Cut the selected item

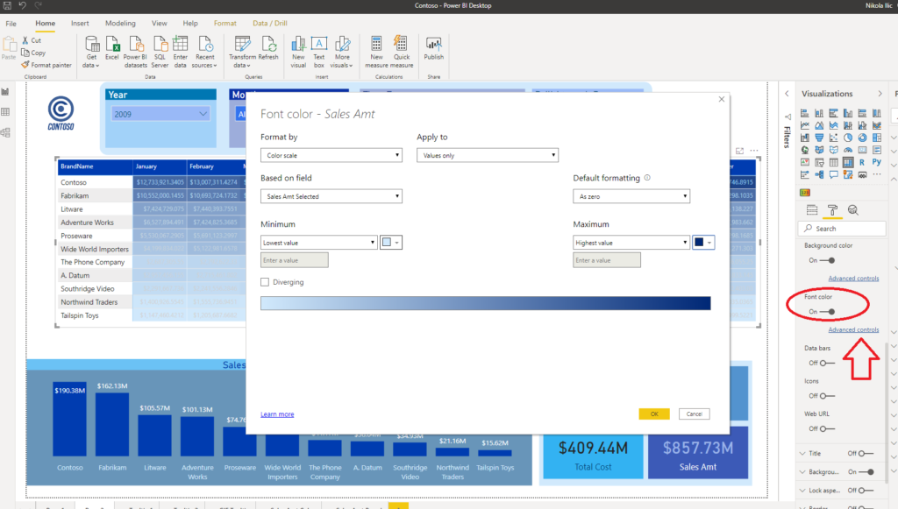[x=32, y=40]
